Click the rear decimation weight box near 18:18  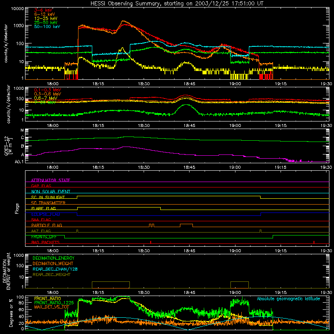point(111,285)
